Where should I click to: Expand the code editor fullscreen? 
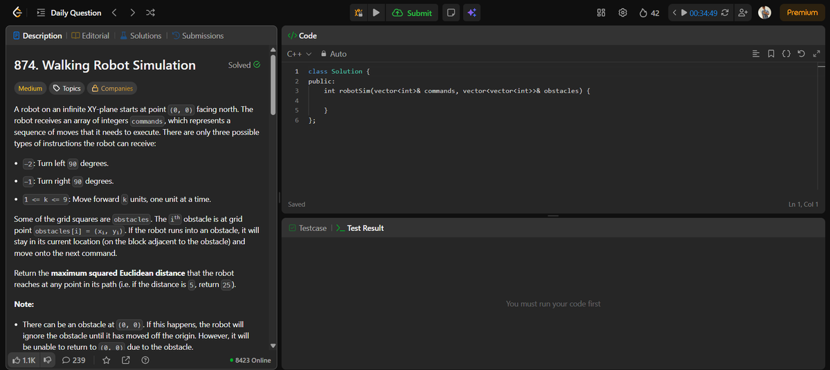(x=816, y=53)
